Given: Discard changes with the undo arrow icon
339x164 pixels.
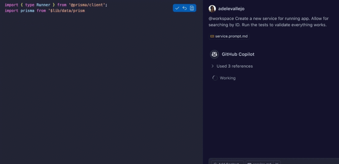Looking at the screenshot, I should 184,8.
